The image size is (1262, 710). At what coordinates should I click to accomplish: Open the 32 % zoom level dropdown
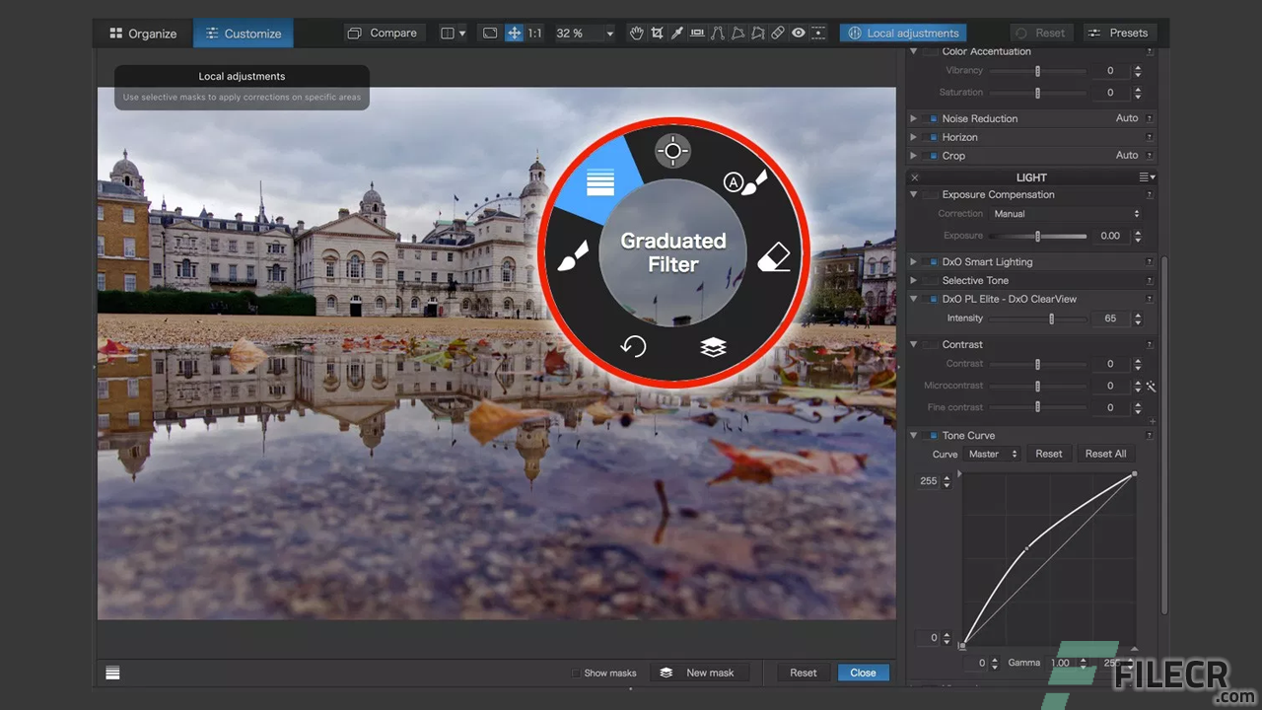pyautogui.click(x=585, y=34)
